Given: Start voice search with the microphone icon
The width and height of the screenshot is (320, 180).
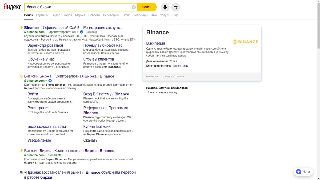Looking at the screenshot, I should pyautogui.click(x=165, y=7).
